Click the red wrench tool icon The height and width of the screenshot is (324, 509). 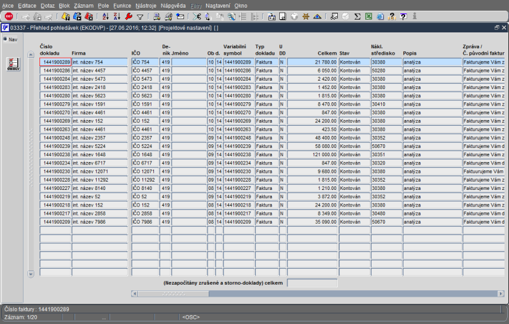129,17
